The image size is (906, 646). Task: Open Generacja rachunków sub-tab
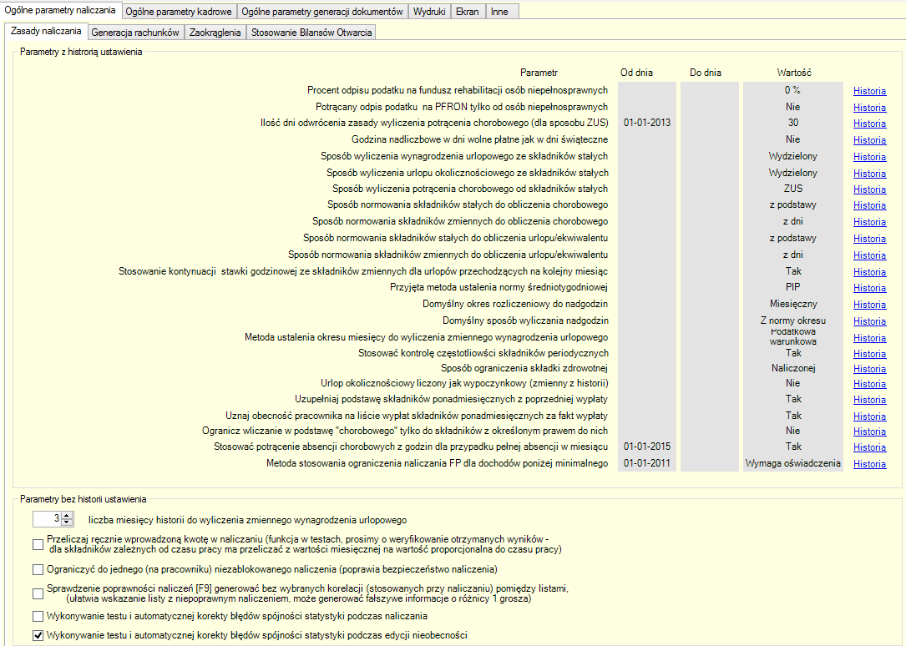pyautogui.click(x=135, y=33)
